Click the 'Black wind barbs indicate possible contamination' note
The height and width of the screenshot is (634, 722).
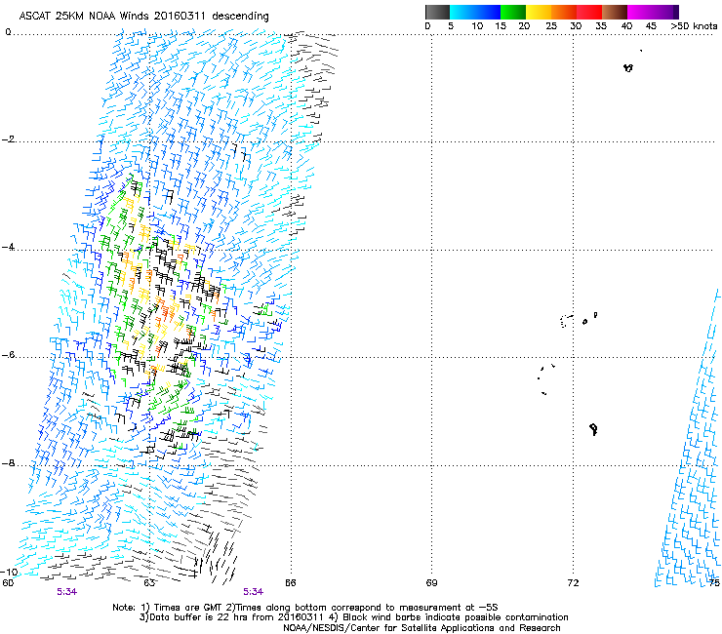pyautogui.click(x=456, y=617)
